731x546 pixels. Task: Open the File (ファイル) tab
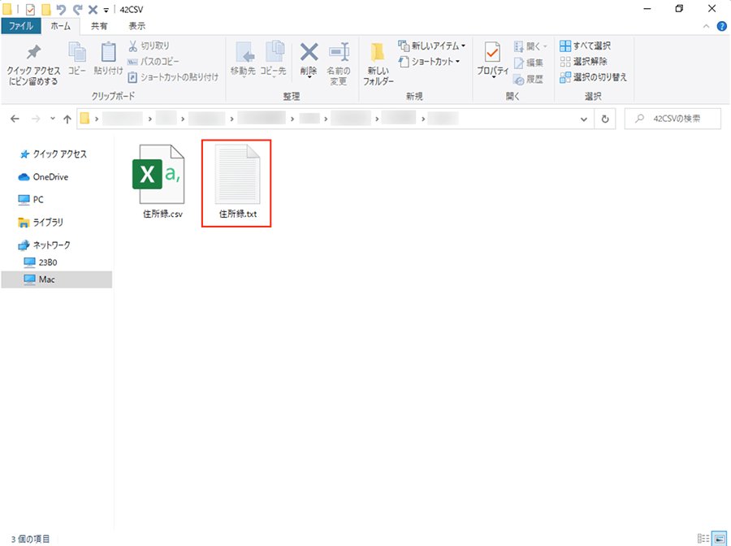21,26
